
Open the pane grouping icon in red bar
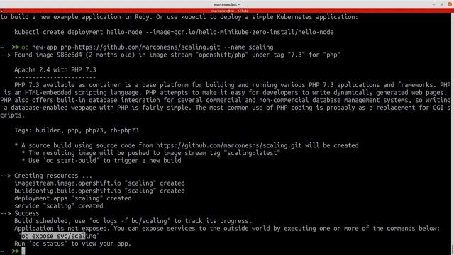2,11
